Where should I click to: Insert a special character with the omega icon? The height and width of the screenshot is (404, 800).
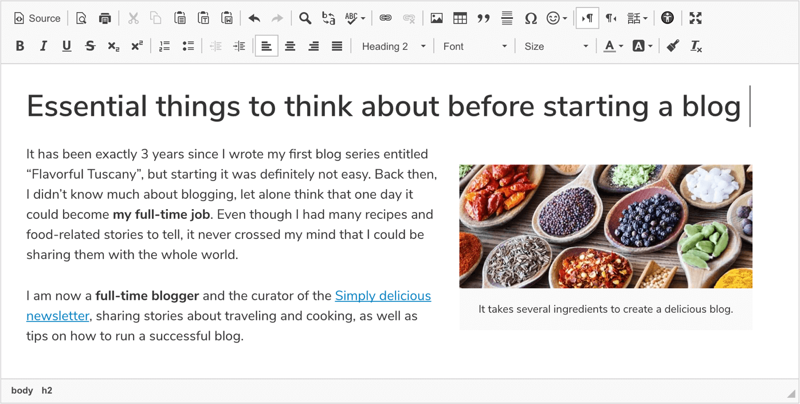click(531, 18)
